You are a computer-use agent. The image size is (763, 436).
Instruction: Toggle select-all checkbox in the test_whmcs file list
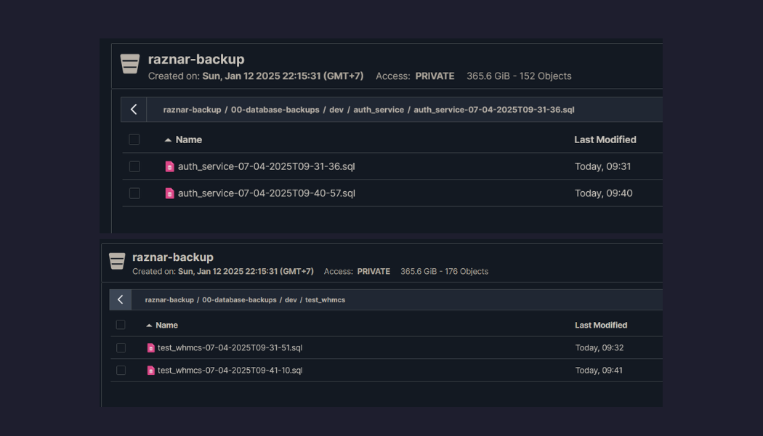121,326
